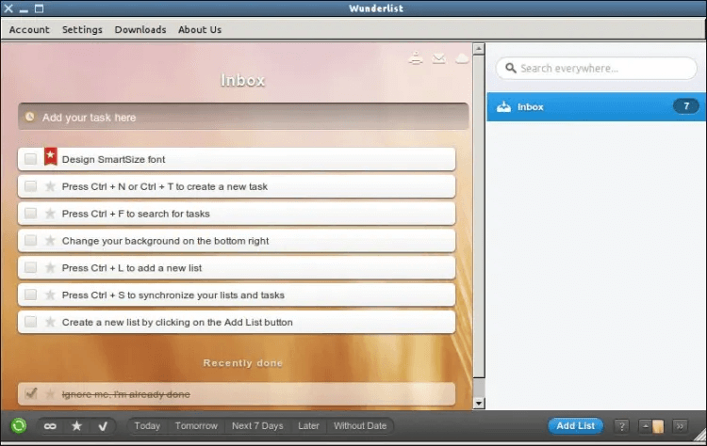Screen dimensions: 707x446
Task: Maximize the Wunderlist window
Action: pyautogui.click(x=40, y=8)
